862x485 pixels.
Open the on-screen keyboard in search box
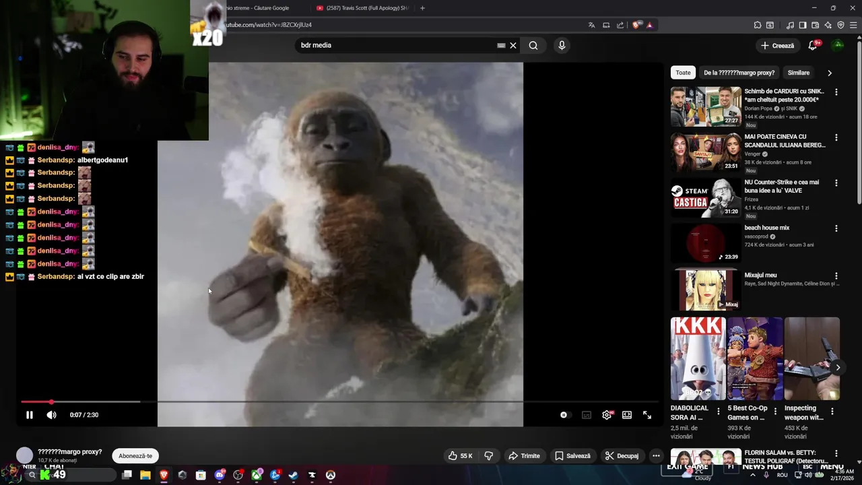[501, 45]
